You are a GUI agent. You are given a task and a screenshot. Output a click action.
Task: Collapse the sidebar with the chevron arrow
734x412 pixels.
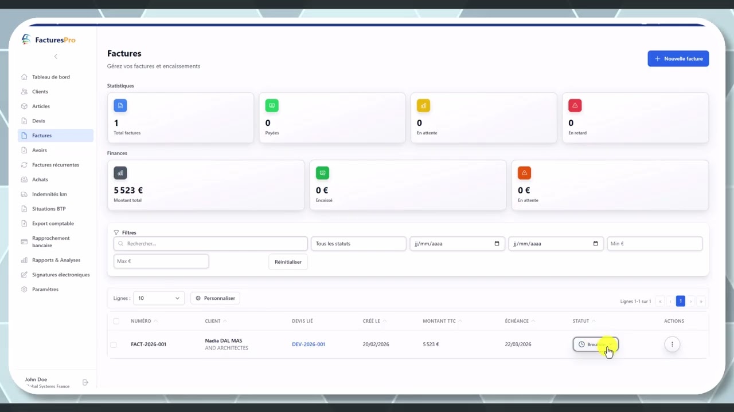[56, 56]
